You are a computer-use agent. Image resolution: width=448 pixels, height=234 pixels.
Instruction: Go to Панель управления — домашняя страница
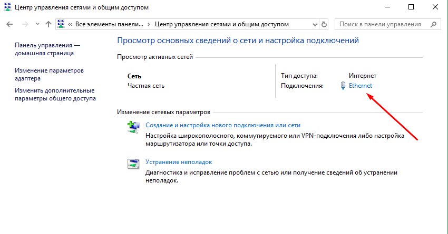tap(47, 49)
